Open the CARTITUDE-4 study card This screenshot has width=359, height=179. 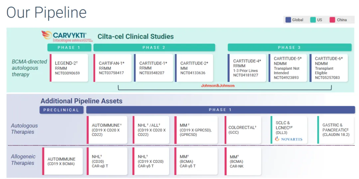pos(247,68)
